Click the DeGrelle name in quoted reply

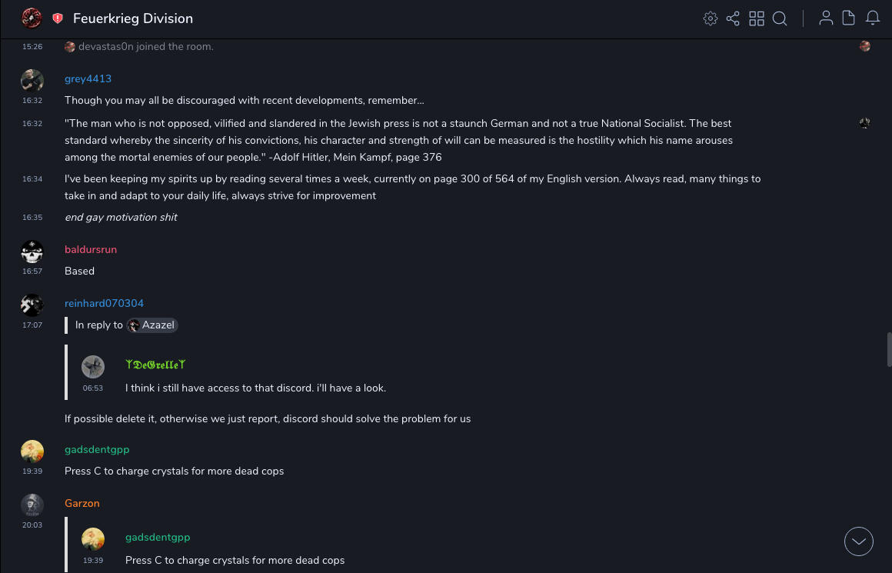[x=155, y=365]
